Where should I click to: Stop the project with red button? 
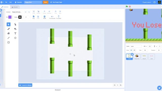click(x=130, y=7)
